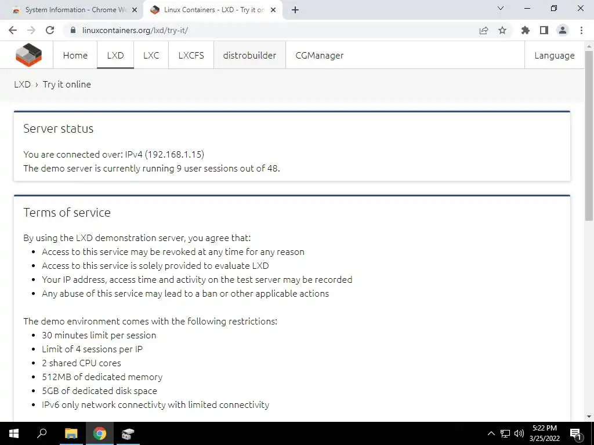Reload the current page
This screenshot has height=445, width=594.
tap(50, 30)
